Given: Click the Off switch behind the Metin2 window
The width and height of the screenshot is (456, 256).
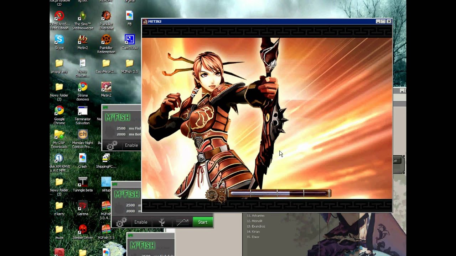Looking at the screenshot, I should pos(397,161).
